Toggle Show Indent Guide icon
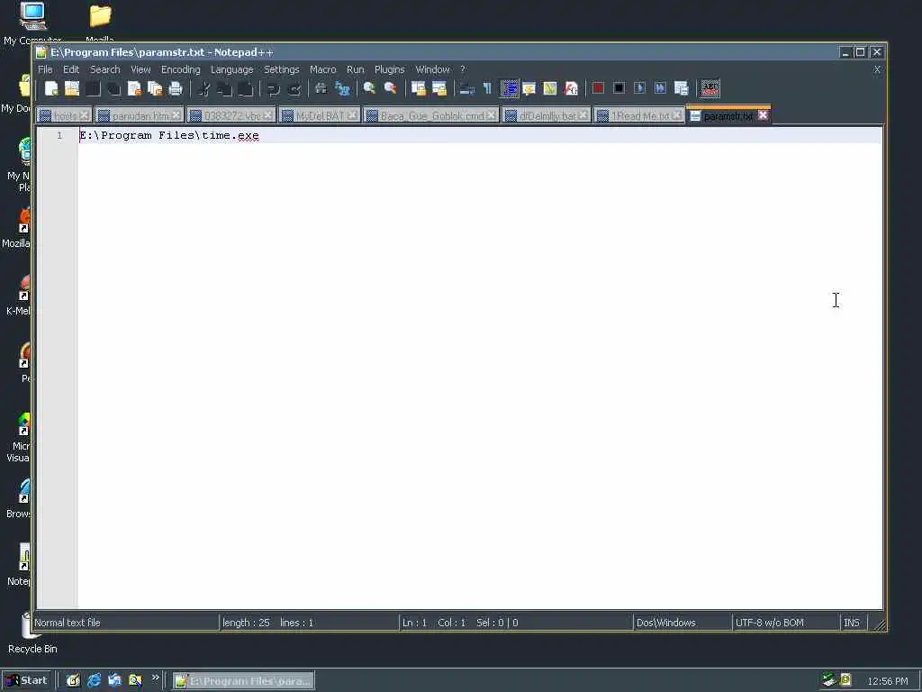The image size is (922, 692). click(509, 88)
